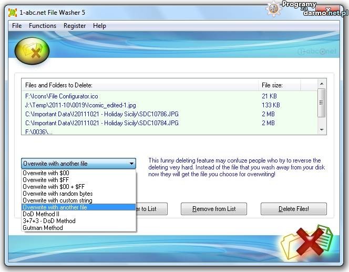This screenshot has height=272, width=349.
Task: Open the File menu
Action: (17, 26)
